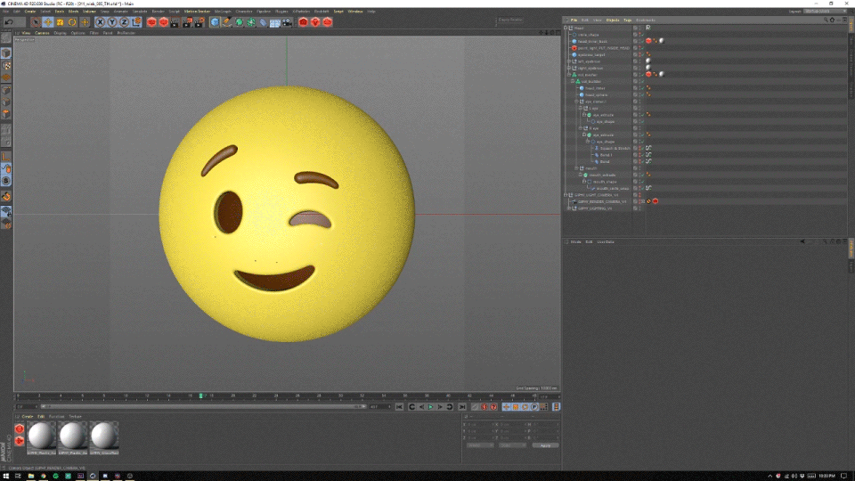Open the MoGraph menu

coord(223,12)
